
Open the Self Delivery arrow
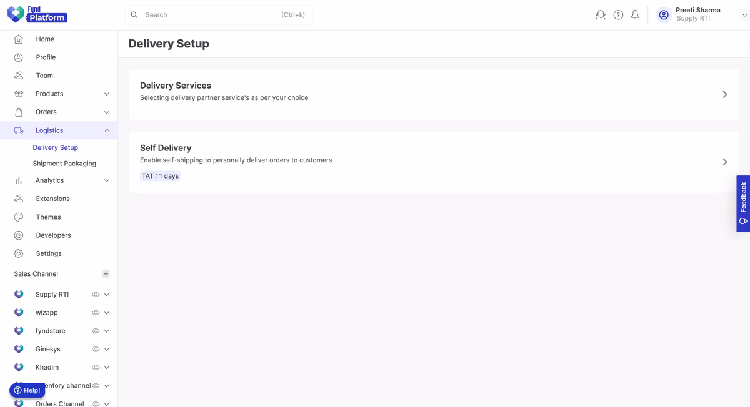click(x=725, y=162)
